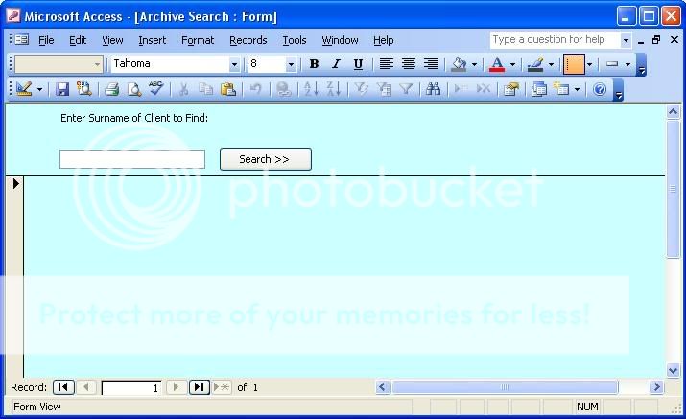Expand the View mode dropdown arrow

[x=39, y=90]
